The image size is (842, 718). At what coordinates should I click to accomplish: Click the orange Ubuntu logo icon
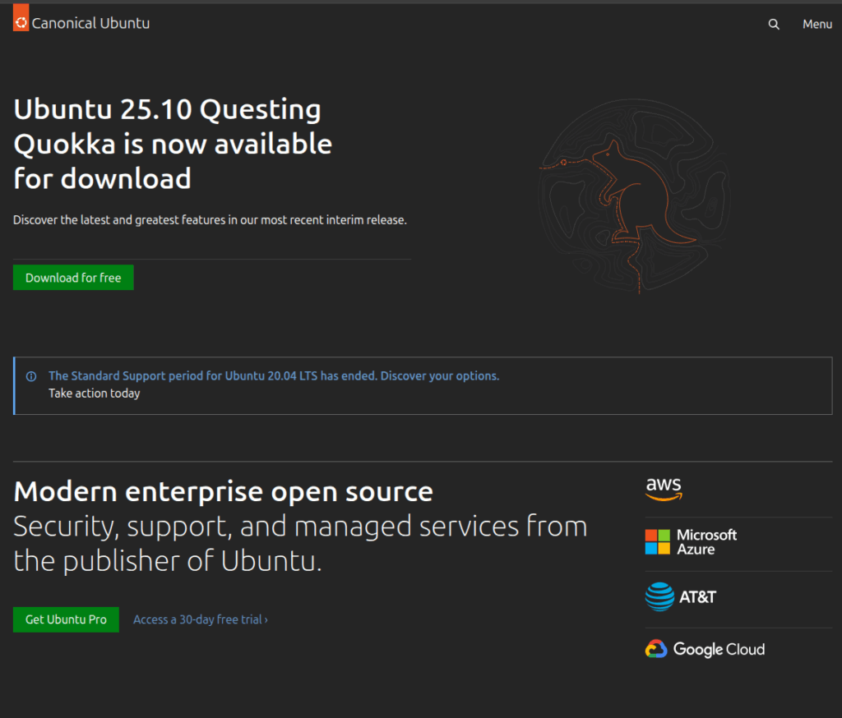(x=21, y=21)
